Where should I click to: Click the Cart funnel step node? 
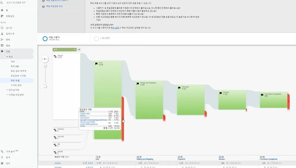pos(108,100)
